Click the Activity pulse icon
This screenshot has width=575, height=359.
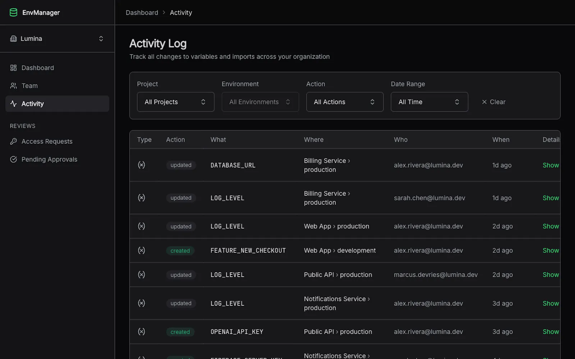[13, 104]
